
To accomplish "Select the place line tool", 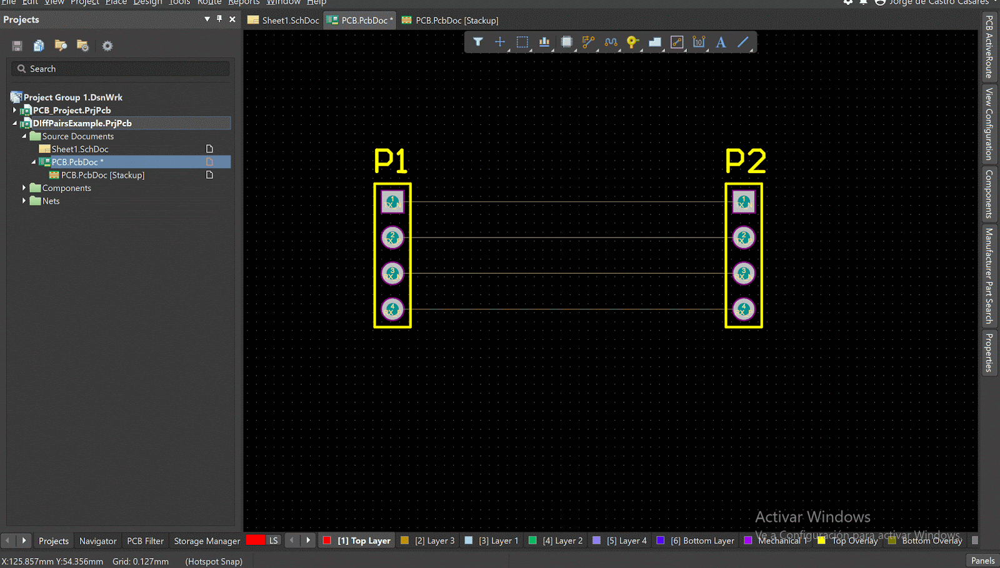I will (x=743, y=42).
